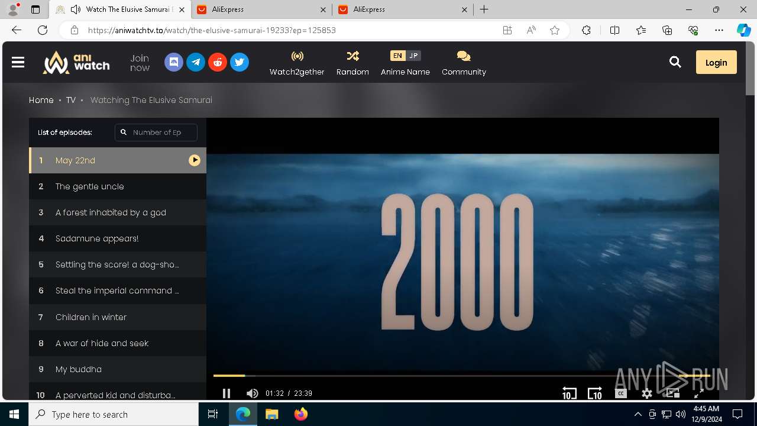Seek along the video progress bar
The height and width of the screenshot is (426, 757).
pyautogui.click(x=461, y=376)
